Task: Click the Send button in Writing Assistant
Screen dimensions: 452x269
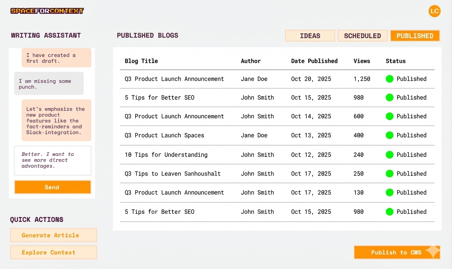Action: point(53,187)
